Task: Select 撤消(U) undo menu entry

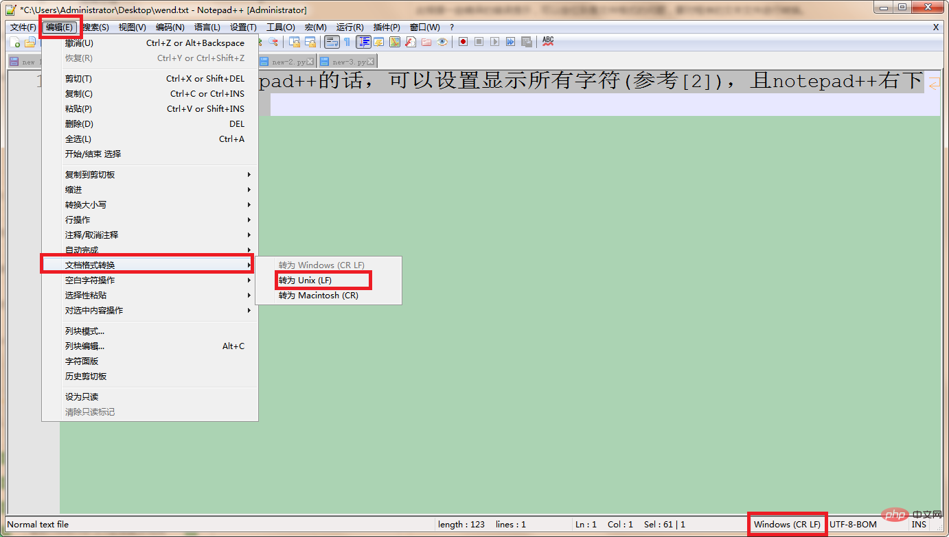Action: (x=150, y=43)
